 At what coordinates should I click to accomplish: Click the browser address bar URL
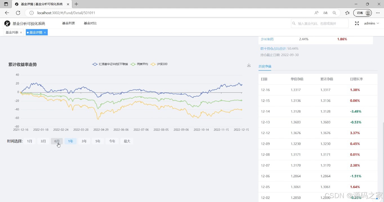(66, 13)
